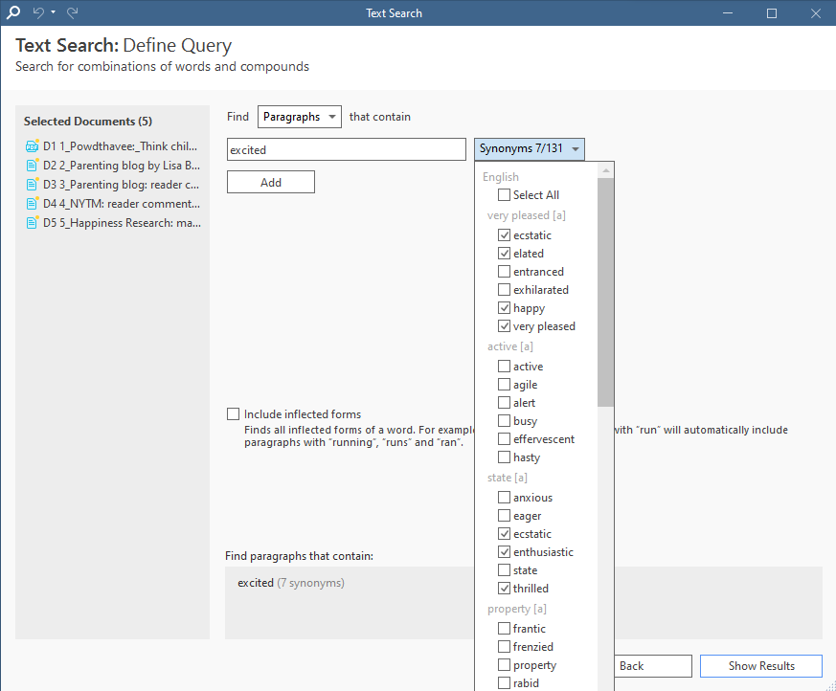Screen dimensions: 836x691
Task: Tick the 'Select All' synonyms checkbox
Action: click(x=504, y=195)
